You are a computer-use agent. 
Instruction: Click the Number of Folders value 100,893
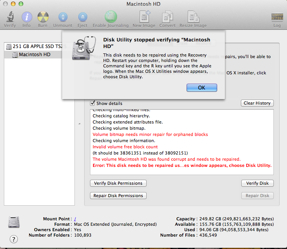[x=83, y=235]
